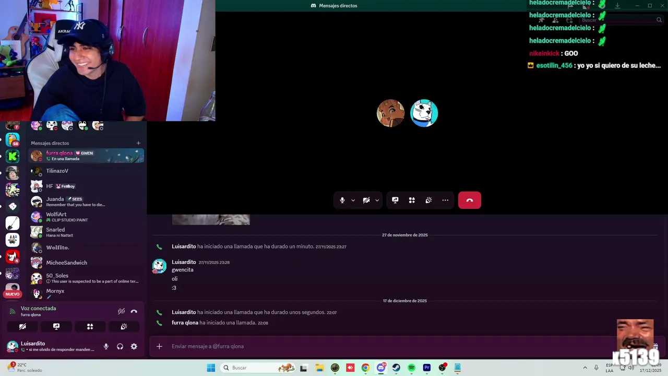Image resolution: width=668 pixels, height=376 pixels.
Task: Toggle camera in the voice connected panel
Action: coord(22,326)
